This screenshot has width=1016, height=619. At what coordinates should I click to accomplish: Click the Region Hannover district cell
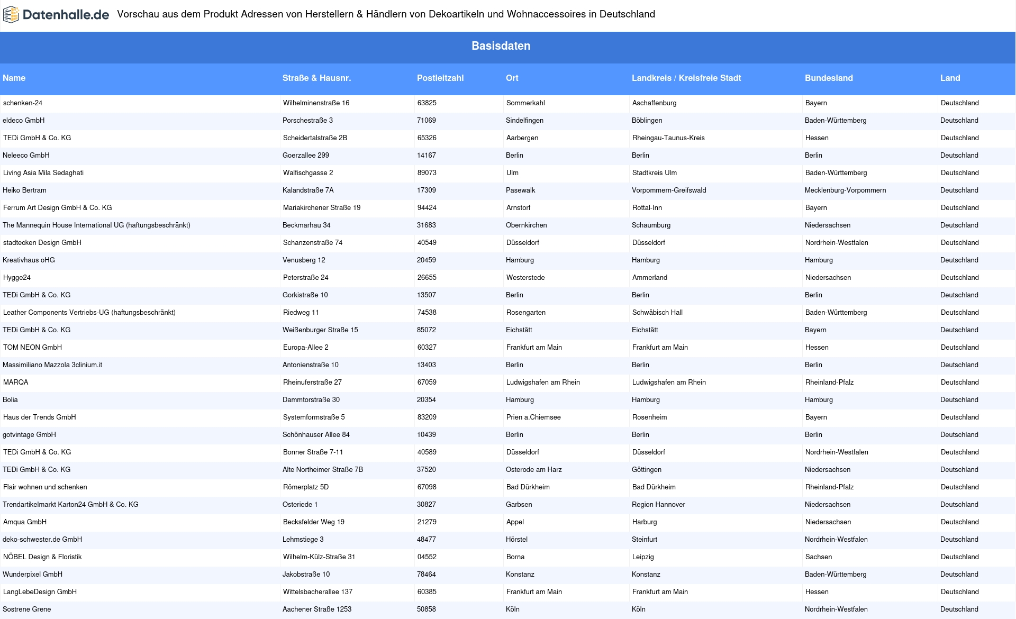point(658,505)
